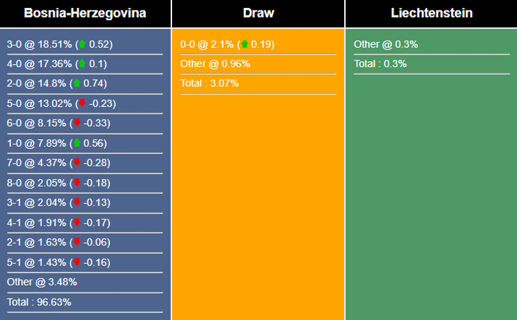This screenshot has height=320, width=517.
Task: Click the red arrow next to 3-1 row
Action: click(x=76, y=203)
